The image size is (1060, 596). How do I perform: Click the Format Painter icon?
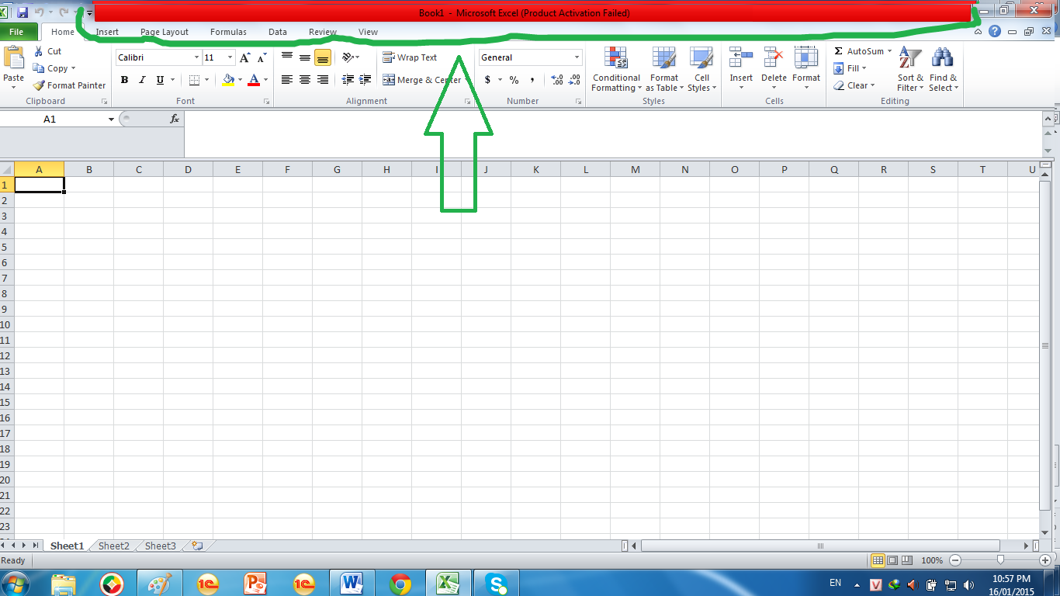(40, 85)
